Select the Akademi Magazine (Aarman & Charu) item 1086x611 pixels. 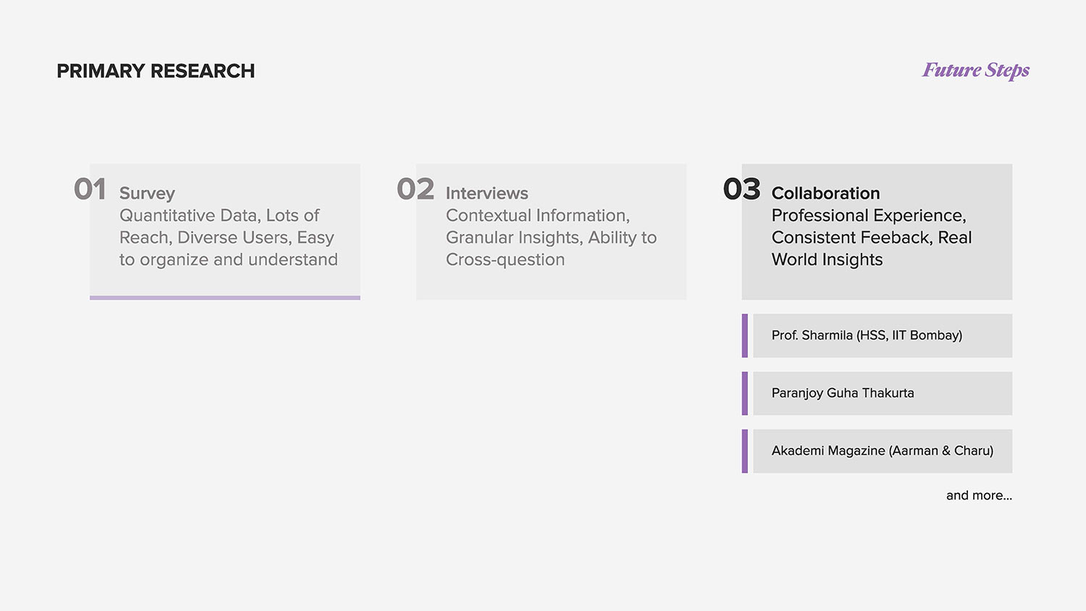coord(882,451)
